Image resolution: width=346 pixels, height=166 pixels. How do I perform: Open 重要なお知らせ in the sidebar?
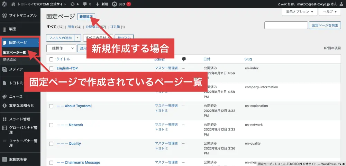(x=21, y=106)
